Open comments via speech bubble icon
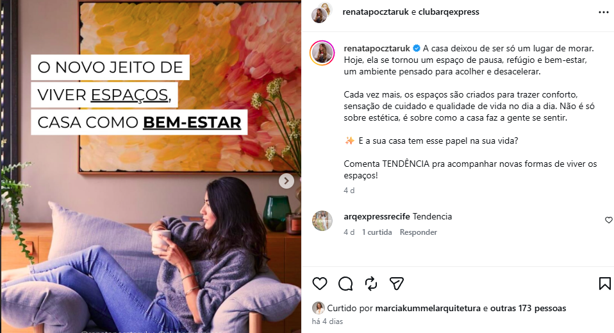The height and width of the screenshot is (333, 614). point(345,284)
